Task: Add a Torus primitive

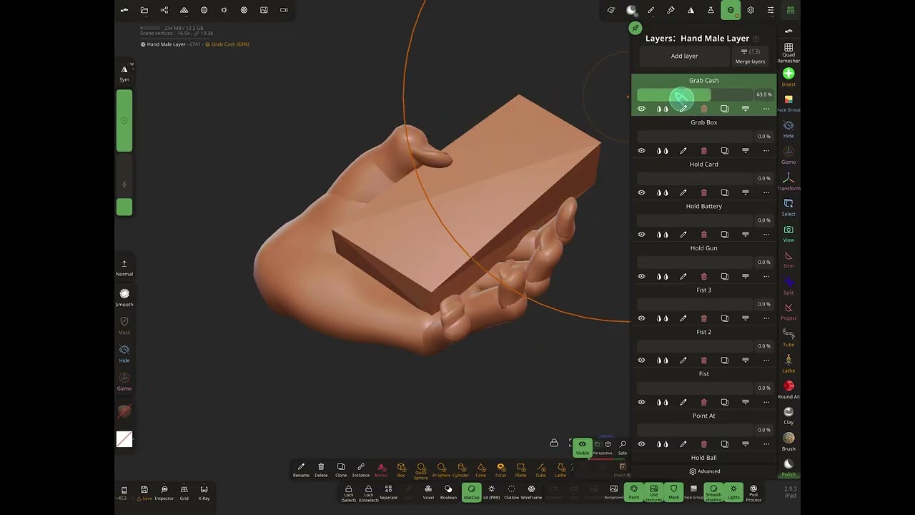Action: [x=500, y=470]
